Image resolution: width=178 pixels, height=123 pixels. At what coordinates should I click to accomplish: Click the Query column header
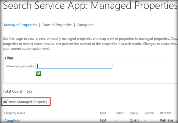(x=134, y=113)
